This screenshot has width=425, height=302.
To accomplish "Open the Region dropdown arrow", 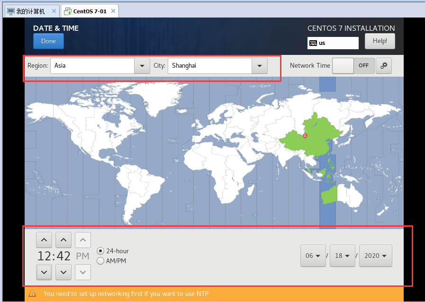I will 142,66.
